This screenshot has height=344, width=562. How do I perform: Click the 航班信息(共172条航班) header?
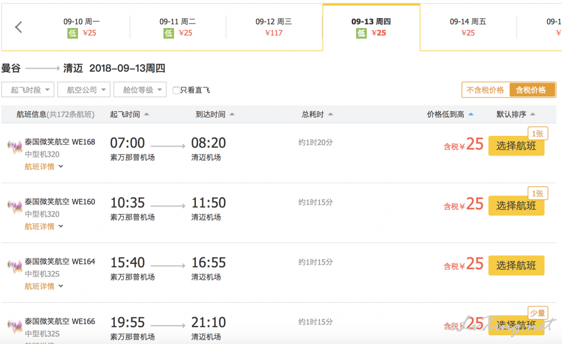(x=55, y=114)
